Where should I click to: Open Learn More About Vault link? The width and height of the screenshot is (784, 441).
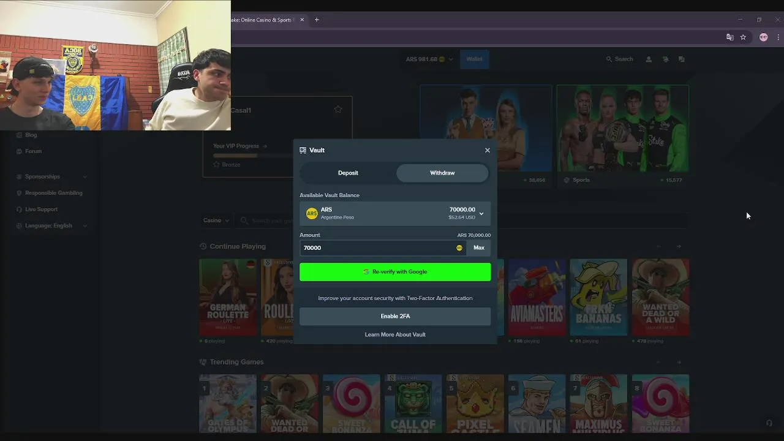395,334
